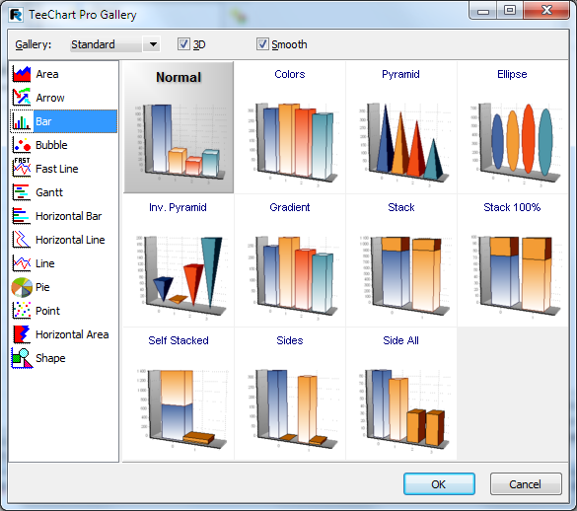The height and width of the screenshot is (511, 577).
Task: Toggle the 3D checkbox
Action: 183,44
